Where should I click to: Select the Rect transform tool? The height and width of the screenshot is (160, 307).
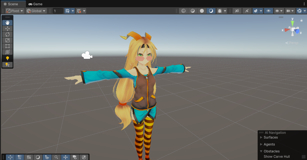pyautogui.click(x=8, y=46)
